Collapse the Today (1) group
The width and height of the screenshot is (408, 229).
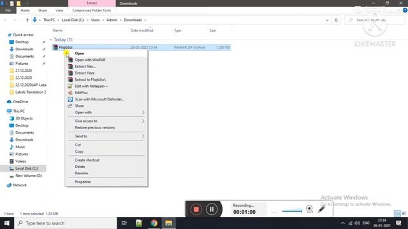(51, 39)
